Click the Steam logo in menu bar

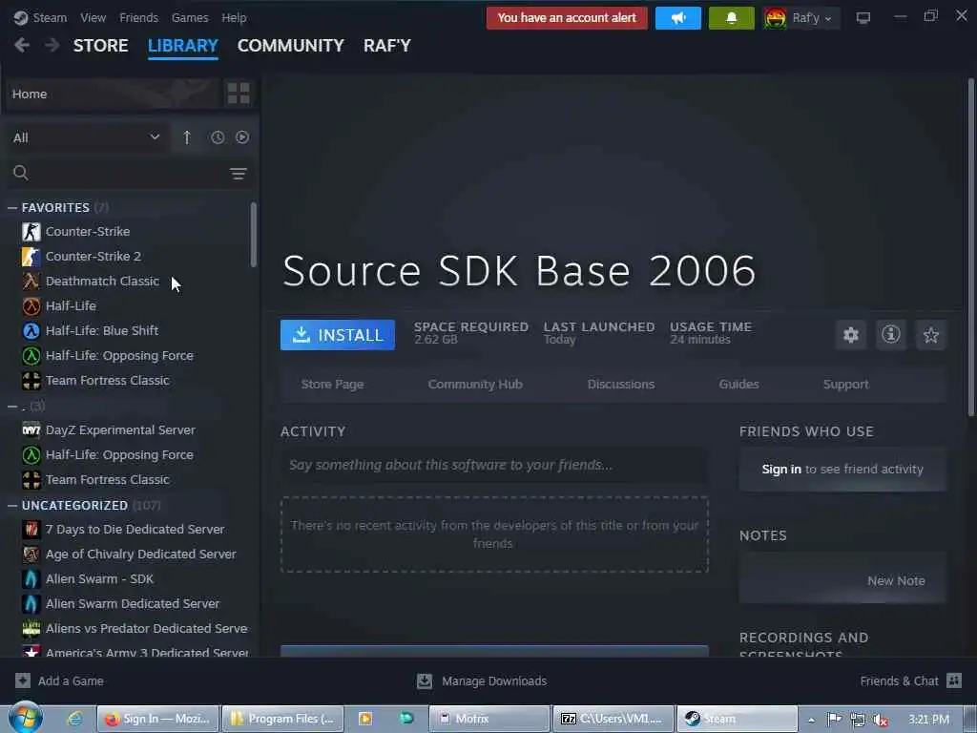tap(21, 17)
